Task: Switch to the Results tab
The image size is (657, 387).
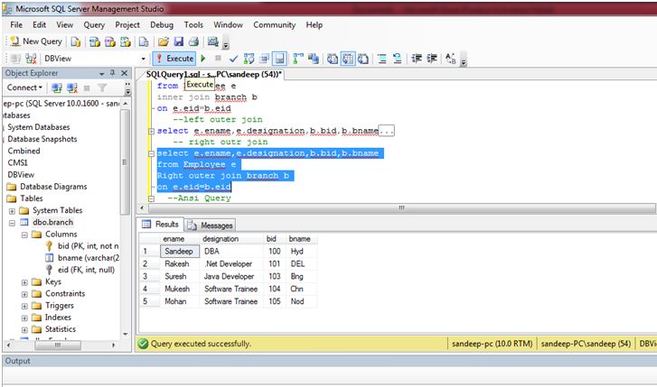Action: click(161, 225)
